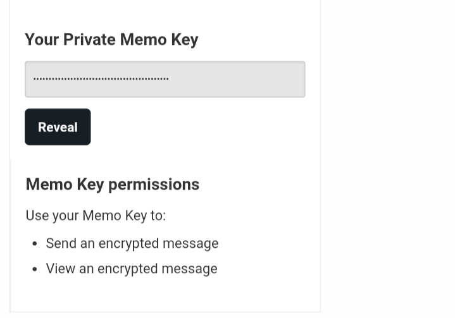Show the hidden private memo key
The width and height of the screenshot is (455, 318).
pyautogui.click(x=58, y=127)
